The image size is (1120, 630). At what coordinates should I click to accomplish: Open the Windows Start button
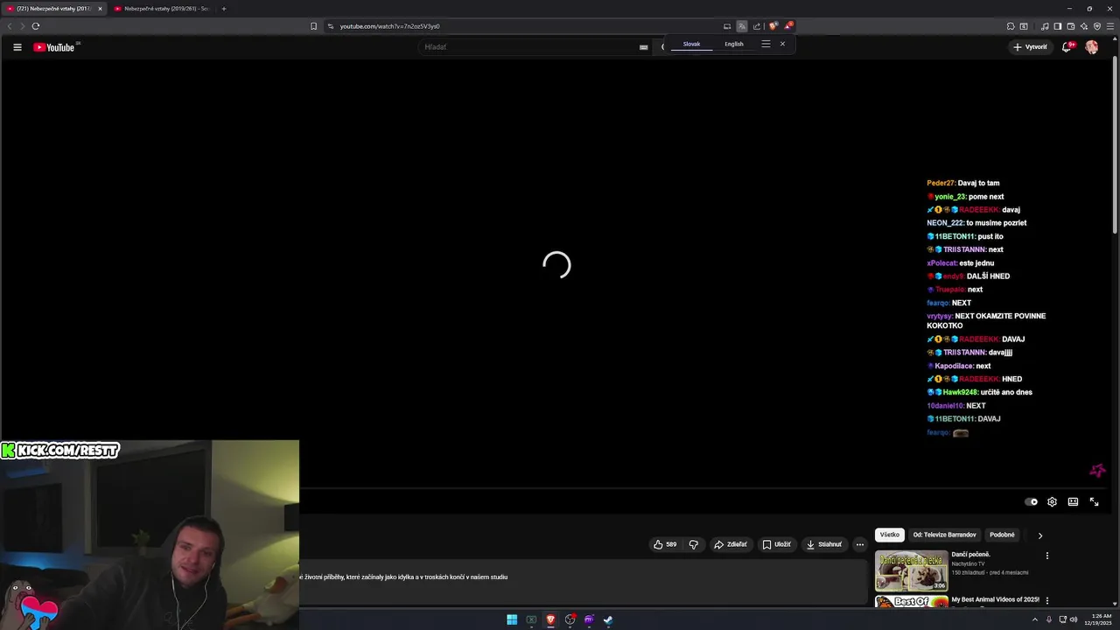pyautogui.click(x=512, y=619)
